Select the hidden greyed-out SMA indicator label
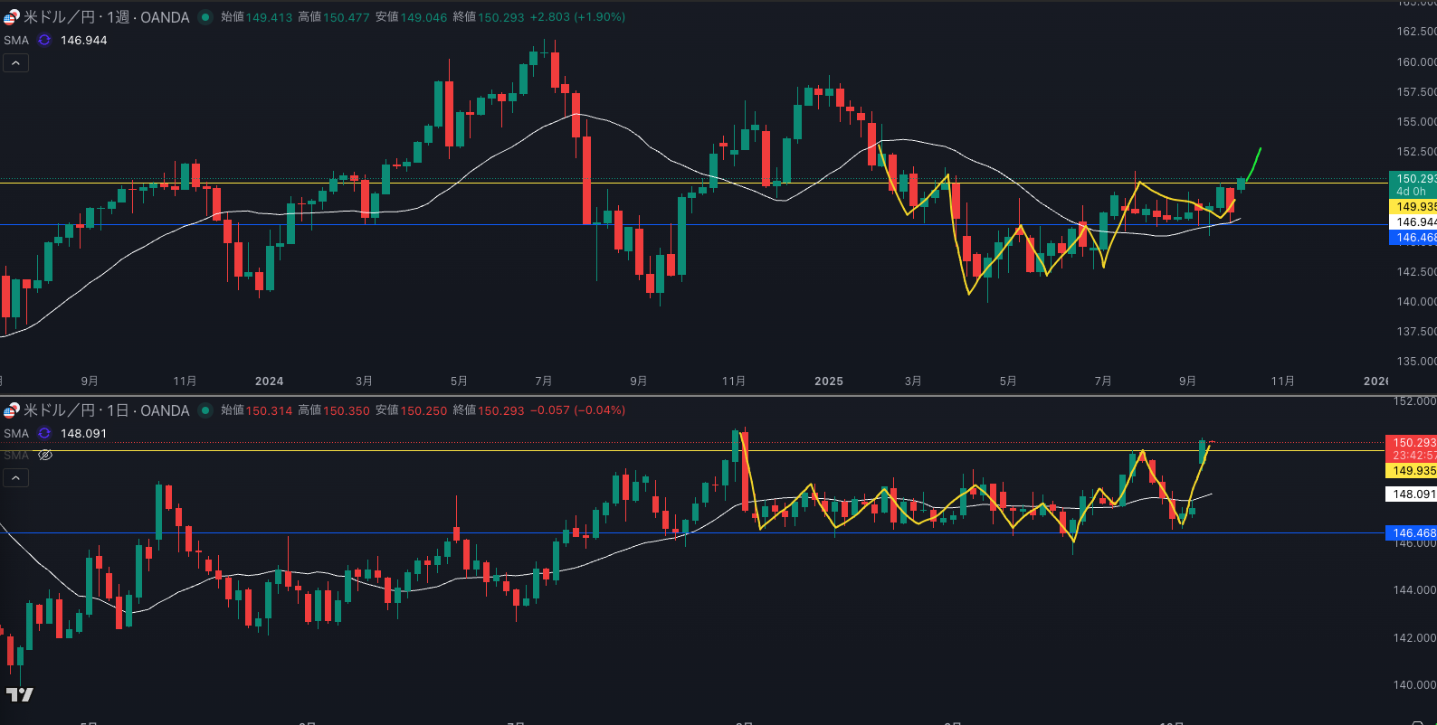This screenshot has width=1437, height=725. point(16,455)
